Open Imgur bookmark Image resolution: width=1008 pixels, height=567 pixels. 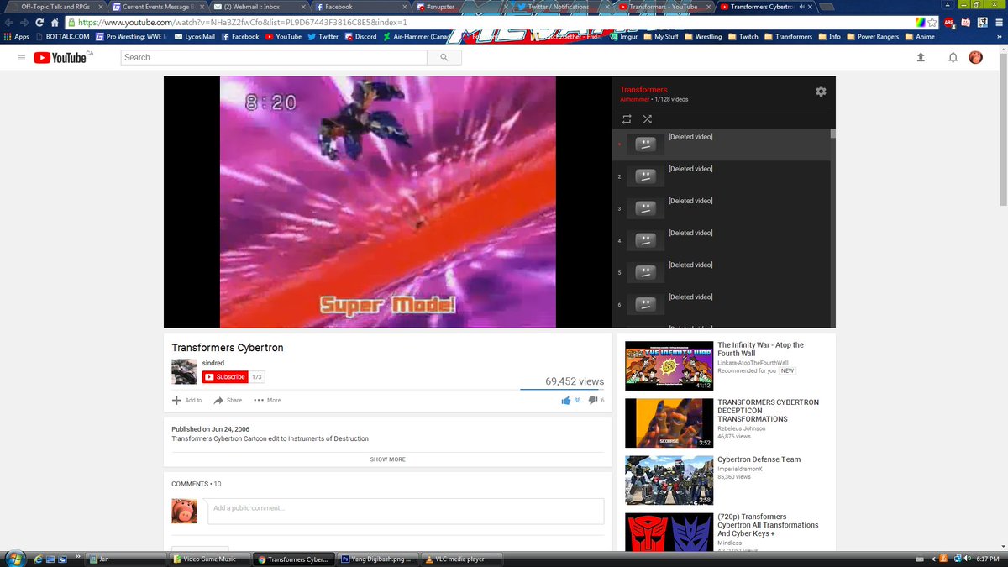click(624, 37)
